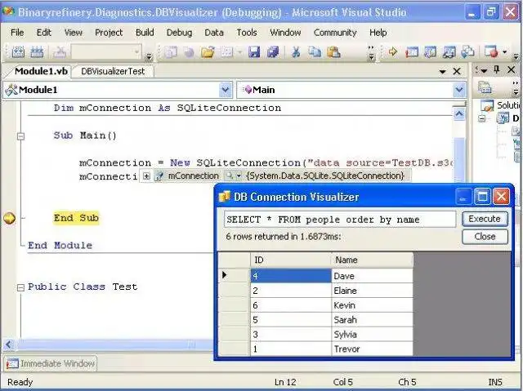523x391 pixels.
Task: Select the row header for Dave
Action: coord(234,275)
